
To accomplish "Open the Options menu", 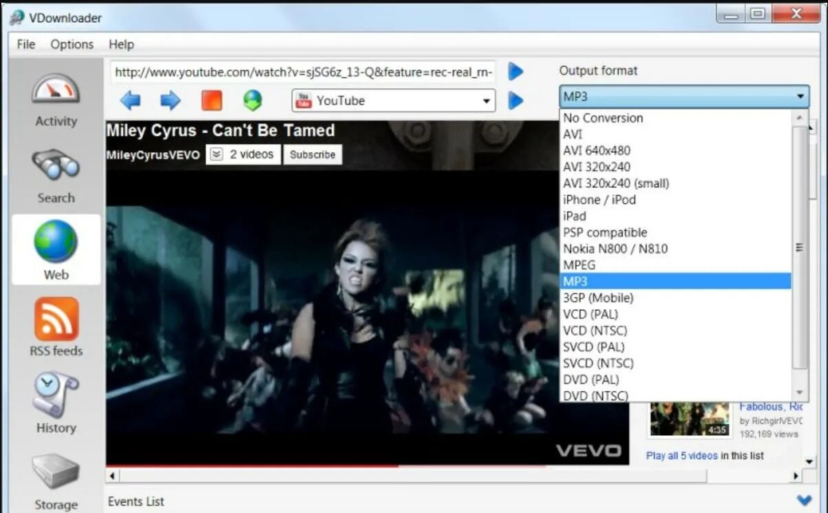I will [x=72, y=44].
